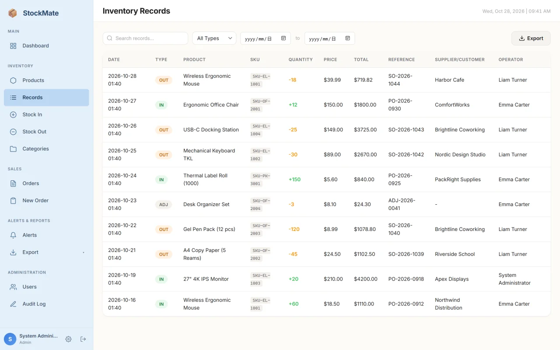Select the Stock In menu item
The height and width of the screenshot is (350, 560).
46,115
